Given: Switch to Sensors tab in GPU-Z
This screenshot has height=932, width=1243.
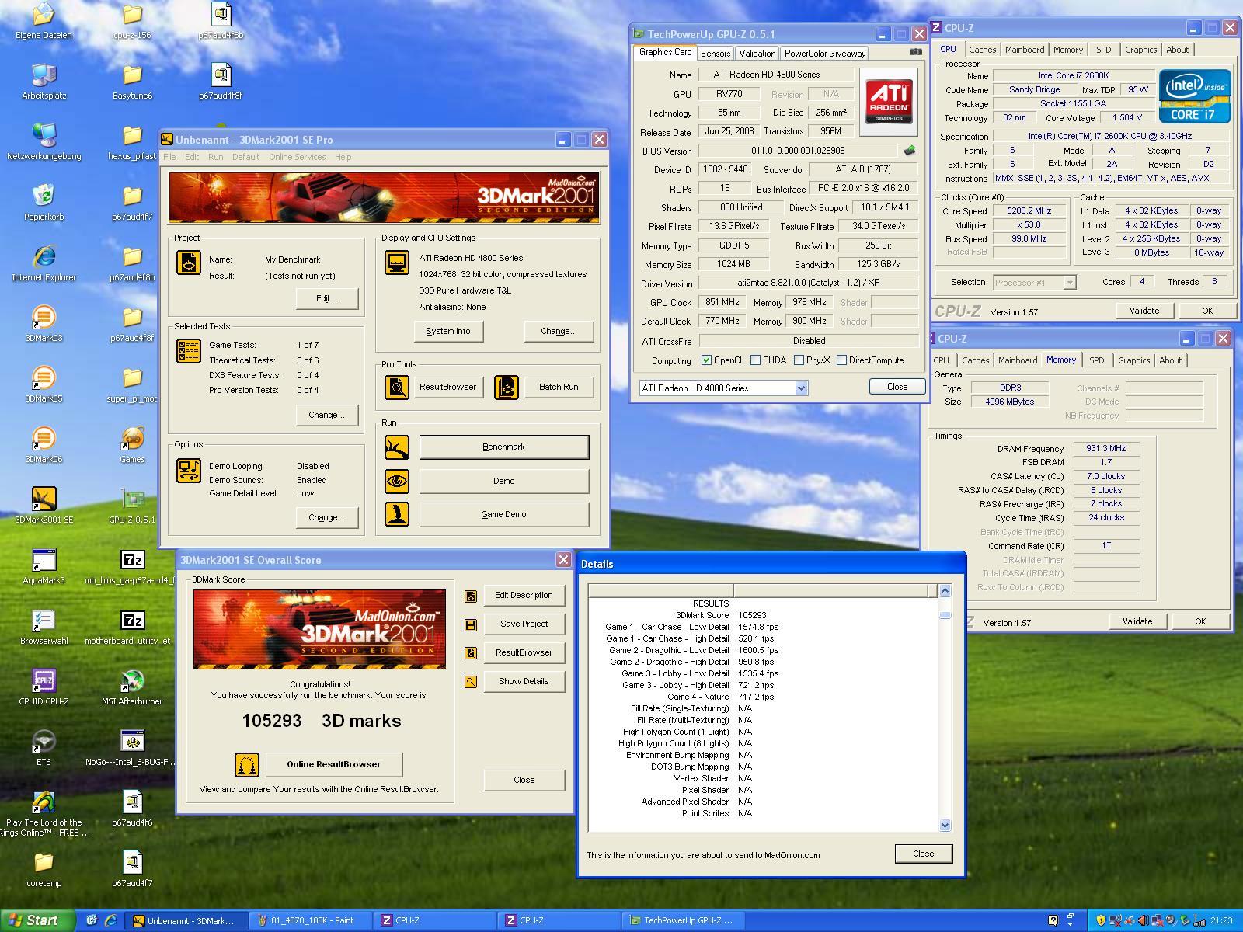Looking at the screenshot, I should coord(715,54).
